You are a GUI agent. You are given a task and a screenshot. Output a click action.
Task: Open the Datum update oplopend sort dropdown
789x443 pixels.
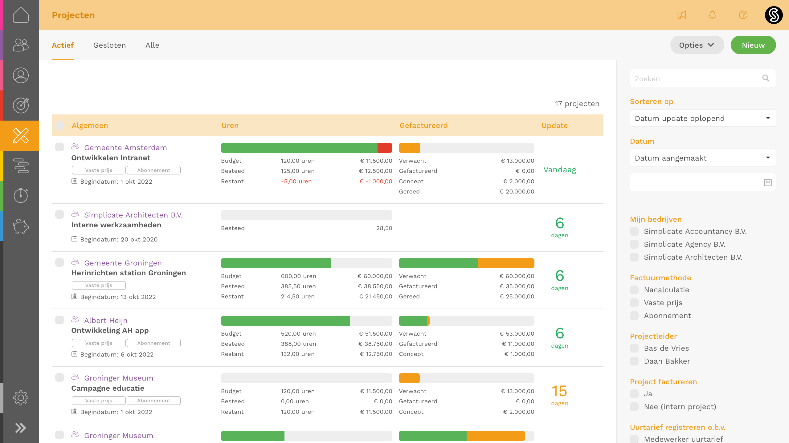tap(703, 118)
